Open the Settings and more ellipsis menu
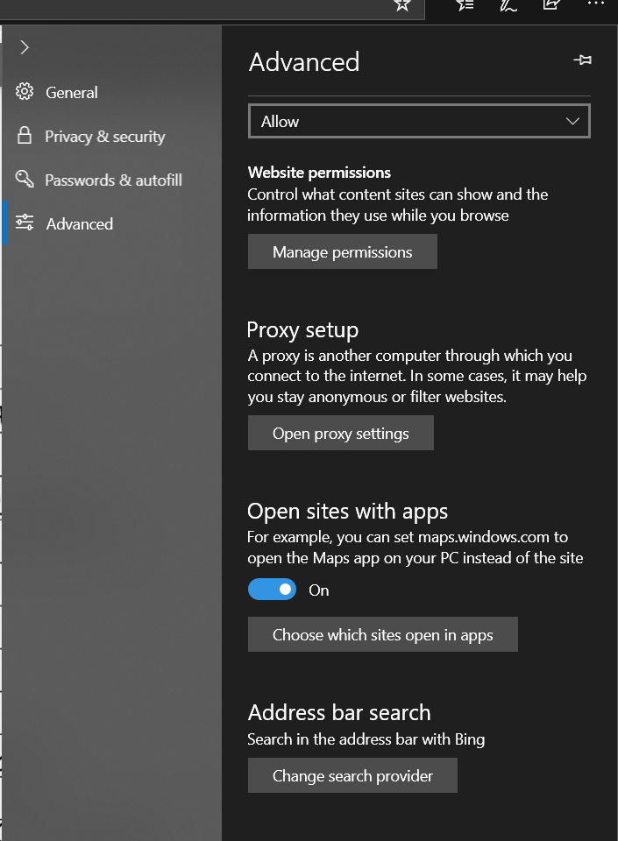 point(595,4)
